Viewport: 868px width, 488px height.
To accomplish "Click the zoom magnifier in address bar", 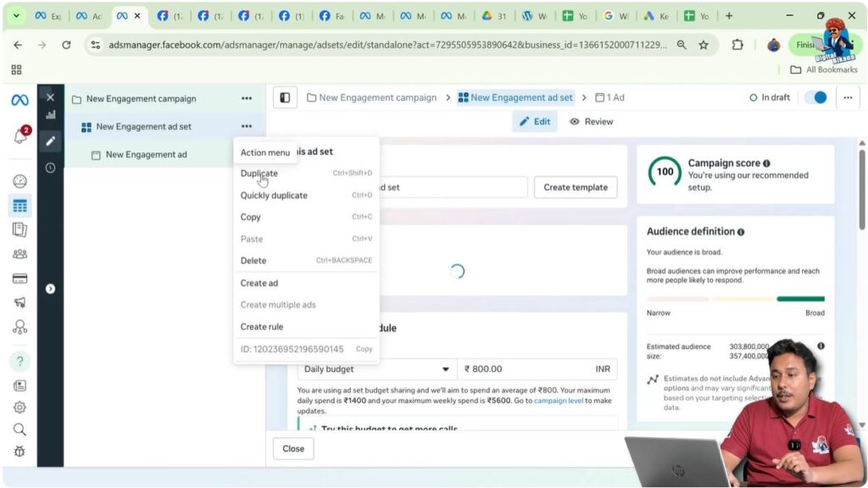I will [x=682, y=45].
